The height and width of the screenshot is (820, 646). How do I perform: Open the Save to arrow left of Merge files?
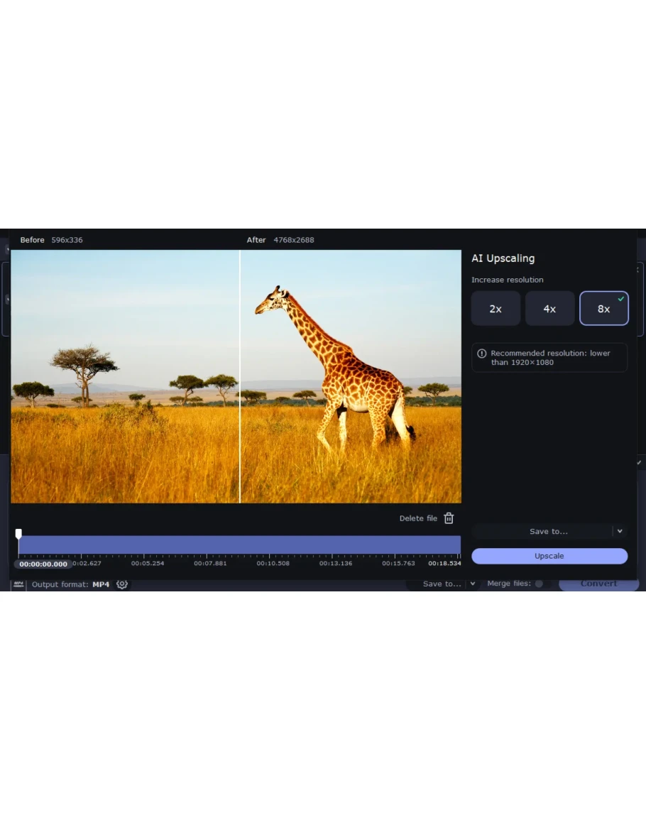tap(473, 584)
